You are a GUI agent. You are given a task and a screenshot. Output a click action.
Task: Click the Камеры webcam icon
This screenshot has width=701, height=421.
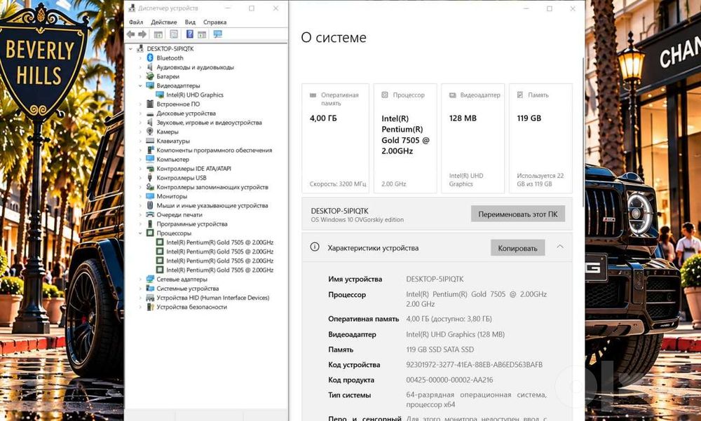tap(150, 132)
